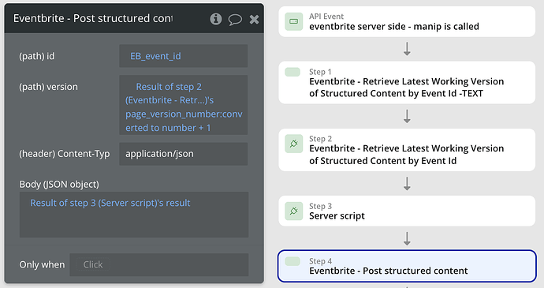Image resolution: width=544 pixels, height=288 pixels.
Task: Edit the (path) id field EB_event_id
Action: 184,56
